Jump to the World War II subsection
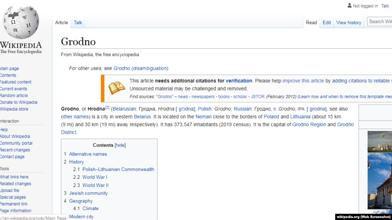Screen dimensions: 392x220 click(95, 185)
